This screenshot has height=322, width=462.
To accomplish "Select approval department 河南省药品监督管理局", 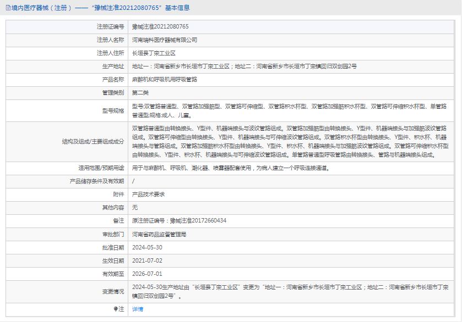I will (159, 235).
